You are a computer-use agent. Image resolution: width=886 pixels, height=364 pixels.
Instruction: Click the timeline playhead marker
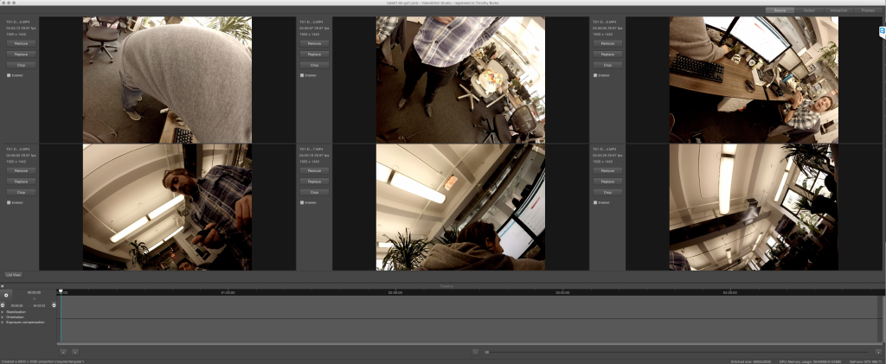(x=61, y=291)
